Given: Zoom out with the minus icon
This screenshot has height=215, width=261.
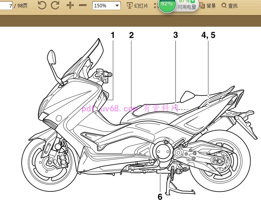Looking at the screenshot, I should click(83, 5).
